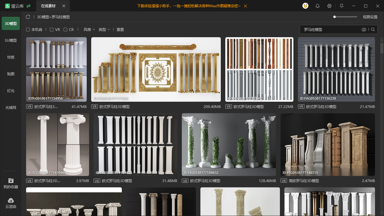Click the magnifier search icon
This screenshot has width=384, height=216.
373,29
